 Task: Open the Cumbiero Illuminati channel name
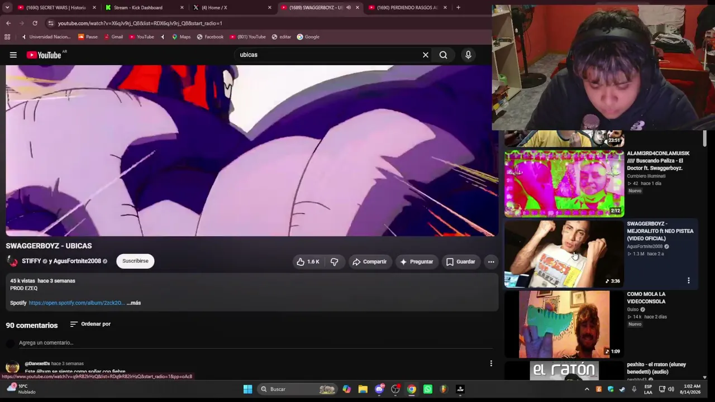646,176
